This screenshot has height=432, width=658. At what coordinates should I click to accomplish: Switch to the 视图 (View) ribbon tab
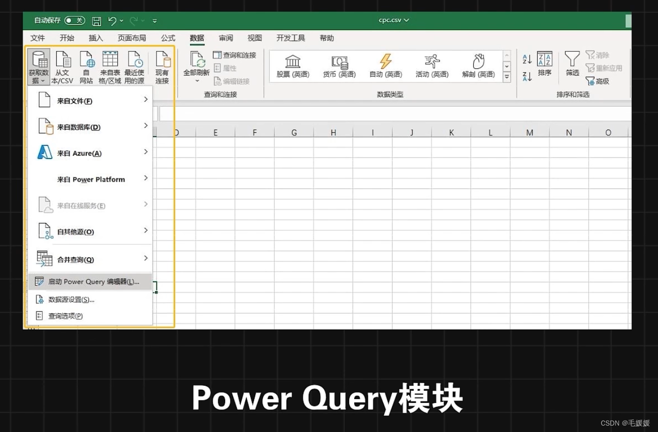[x=255, y=38]
